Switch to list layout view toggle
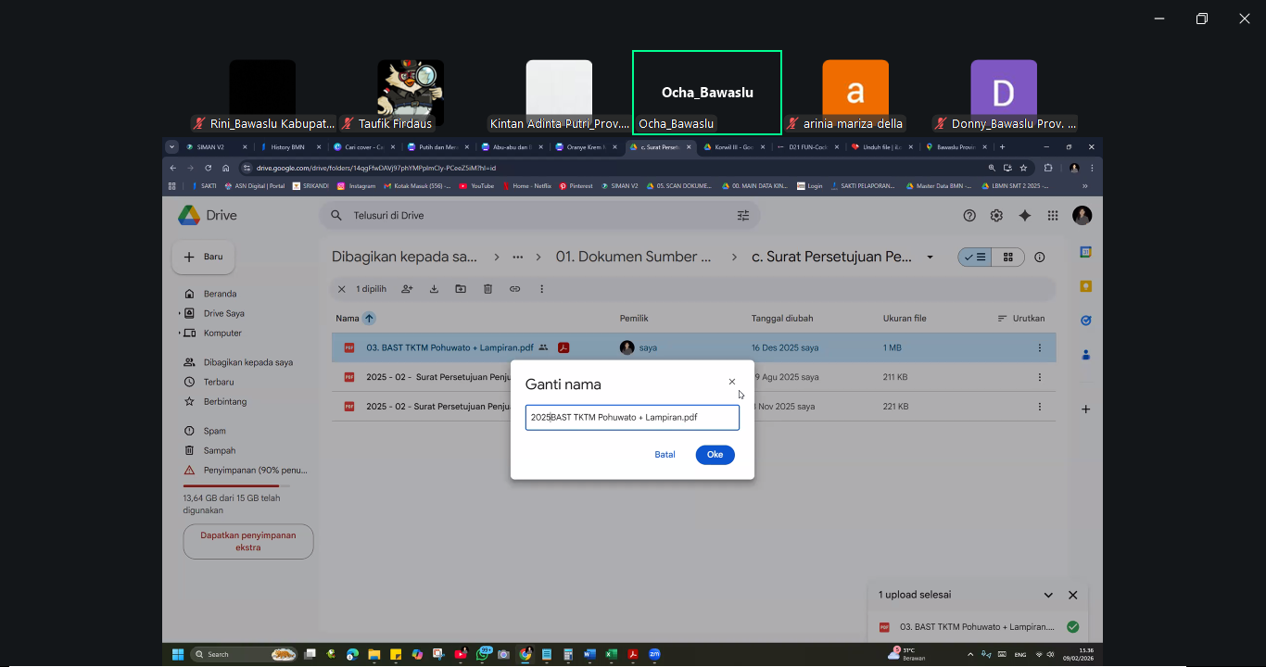This screenshot has width=1266, height=667. point(974,258)
